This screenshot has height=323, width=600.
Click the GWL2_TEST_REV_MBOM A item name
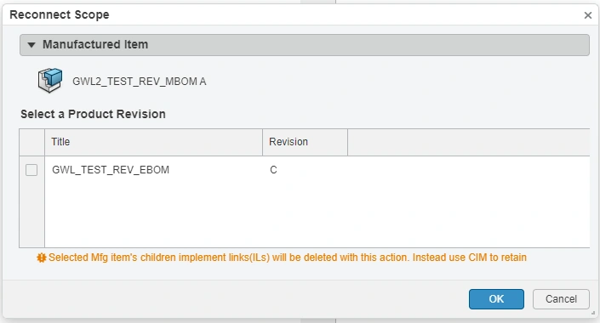(x=140, y=82)
